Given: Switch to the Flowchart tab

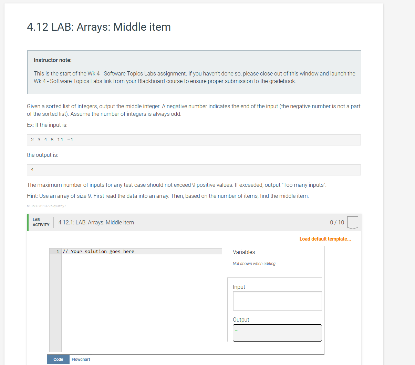Looking at the screenshot, I should point(80,359).
